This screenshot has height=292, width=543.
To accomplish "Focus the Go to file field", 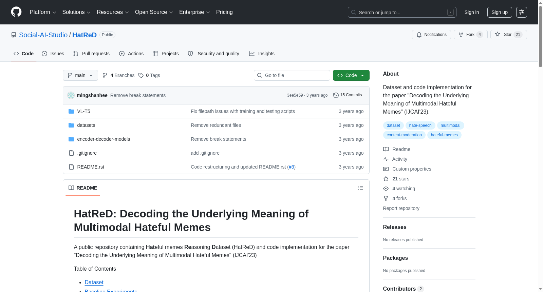I will (x=292, y=75).
